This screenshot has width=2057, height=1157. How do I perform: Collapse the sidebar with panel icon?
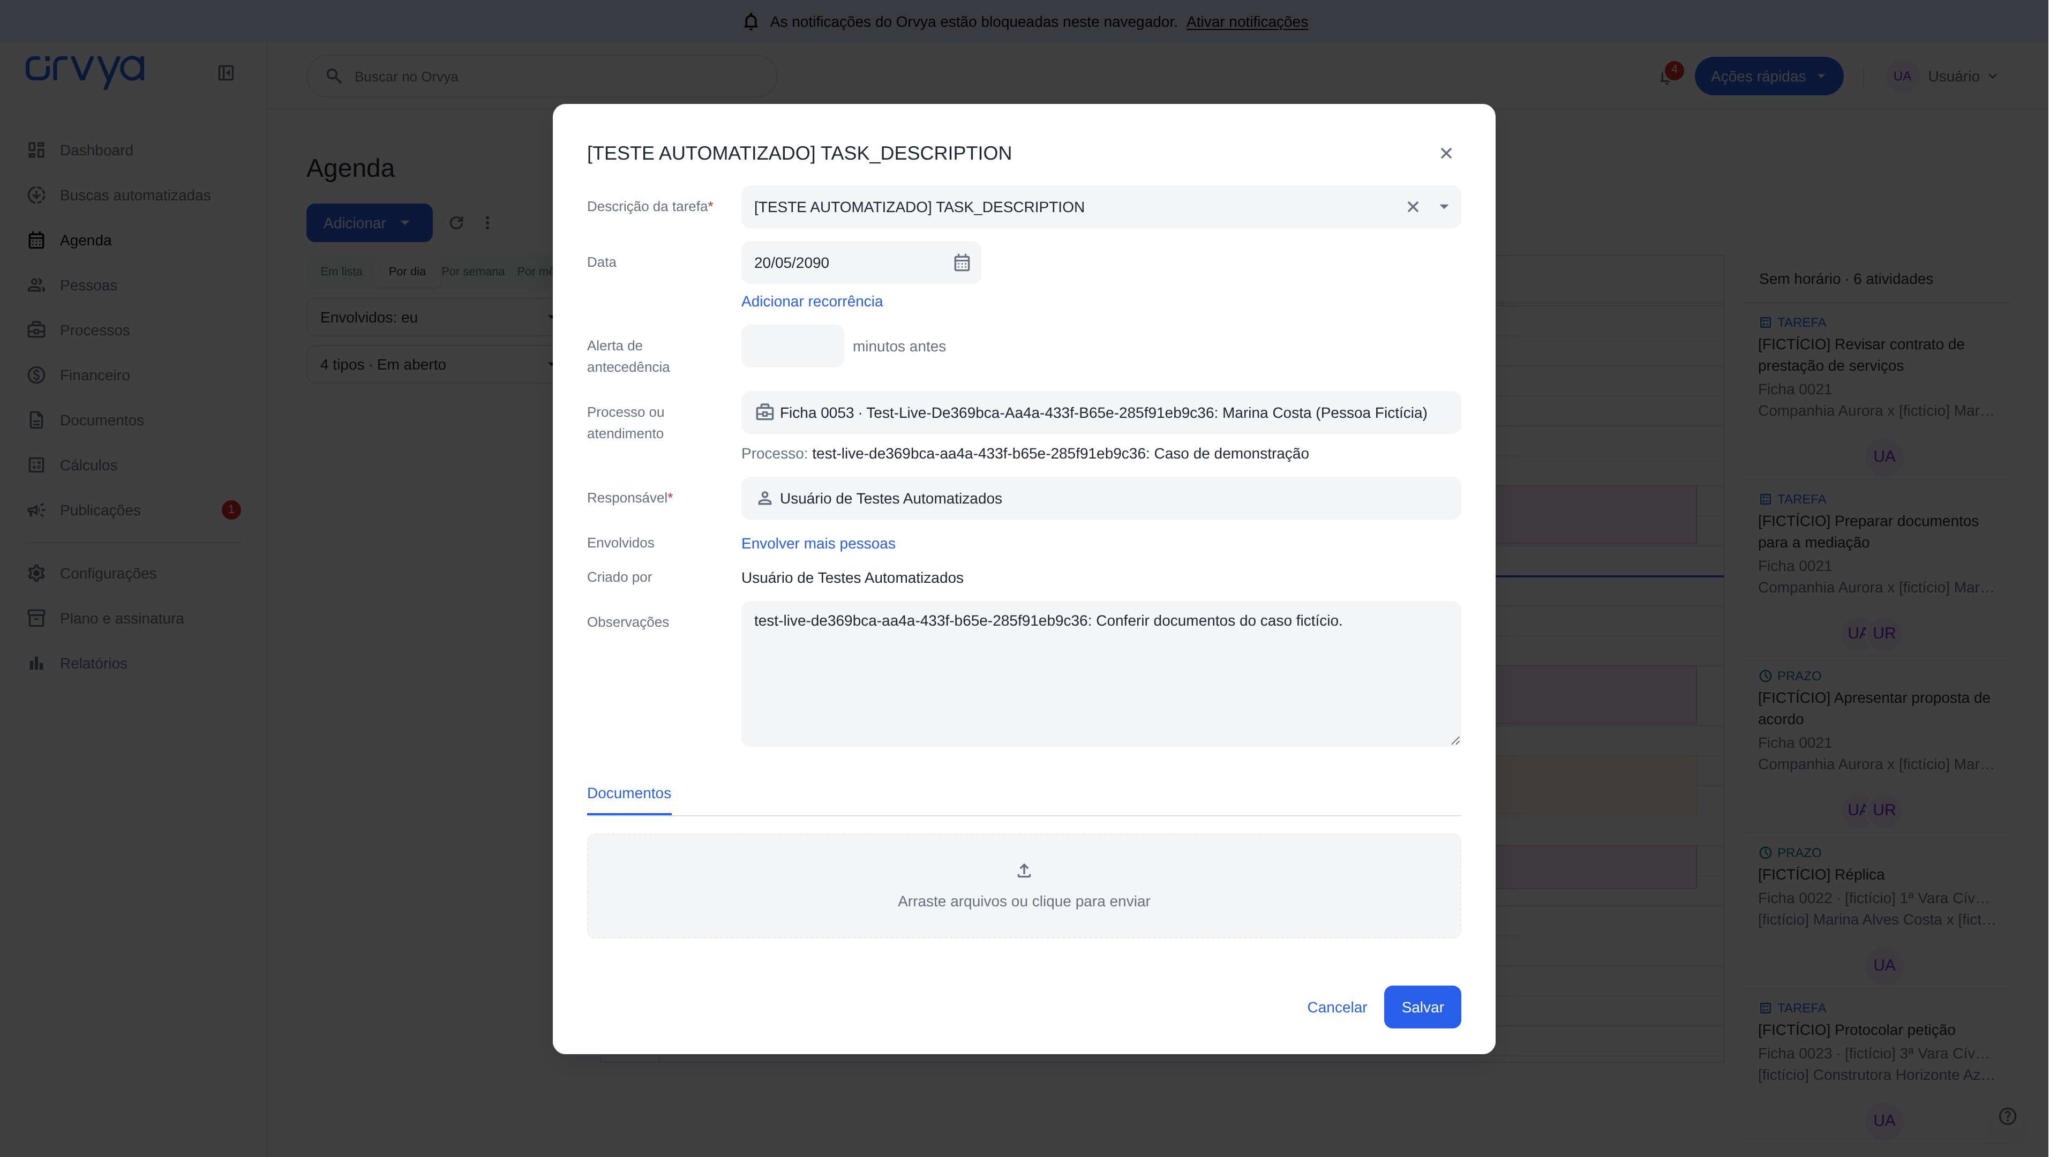[x=226, y=73]
